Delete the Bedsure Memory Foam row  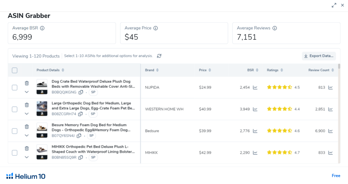[27, 127]
